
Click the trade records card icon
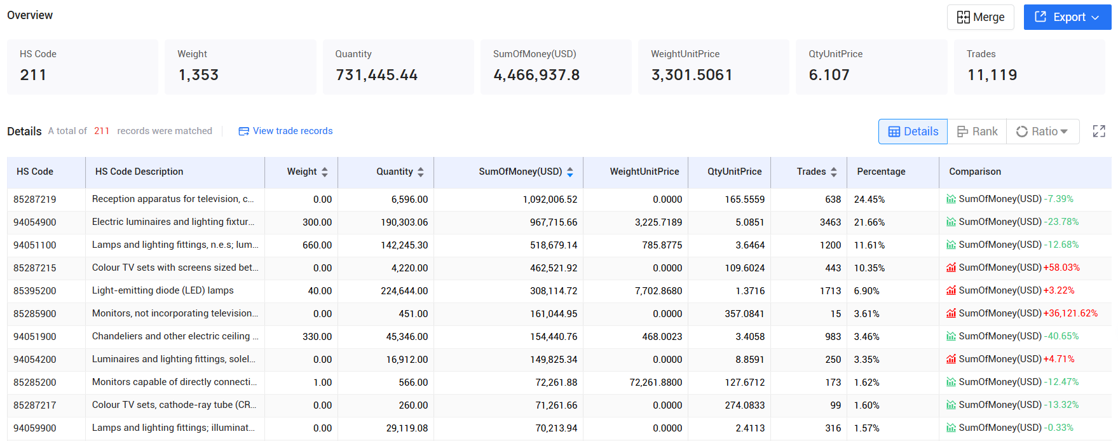[x=243, y=132]
